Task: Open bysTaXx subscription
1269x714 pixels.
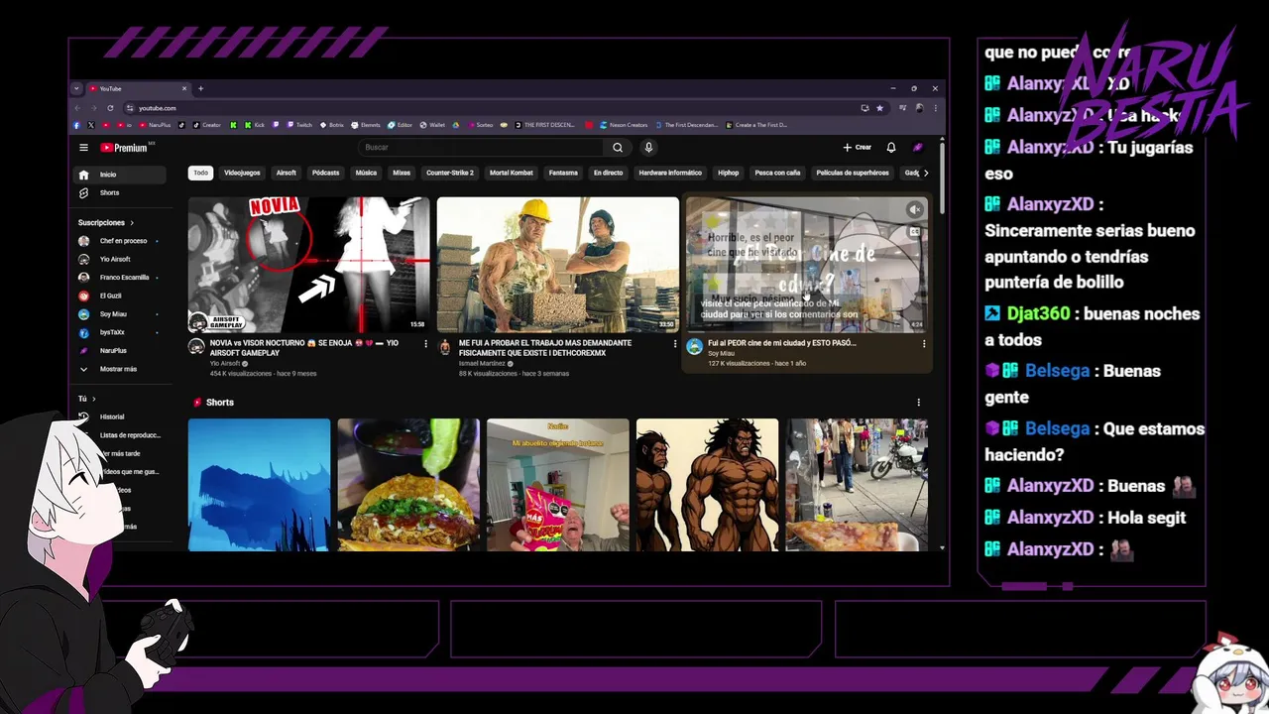Action: [x=120, y=332]
